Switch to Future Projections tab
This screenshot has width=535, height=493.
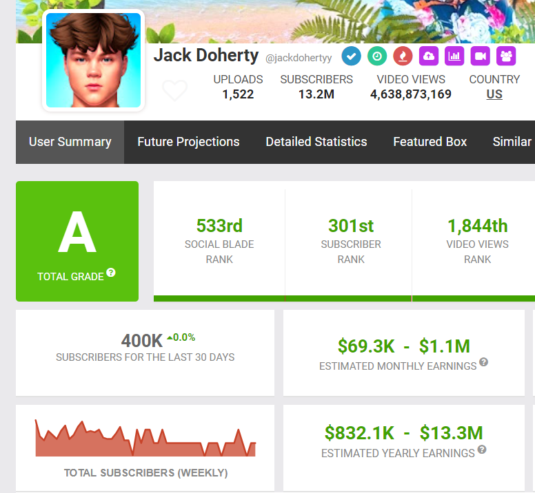point(188,142)
